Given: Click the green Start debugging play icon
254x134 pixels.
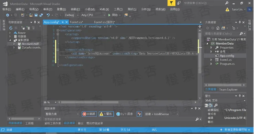Looking at the screenshot, I should coord(109,15).
